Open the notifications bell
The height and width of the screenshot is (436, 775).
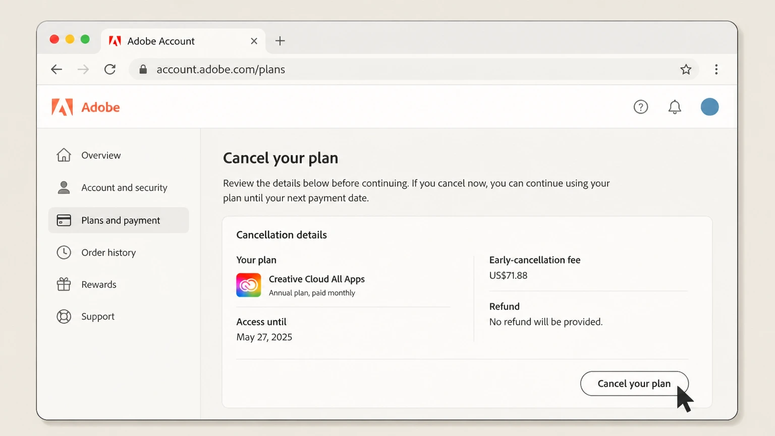click(x=675, y=107)
